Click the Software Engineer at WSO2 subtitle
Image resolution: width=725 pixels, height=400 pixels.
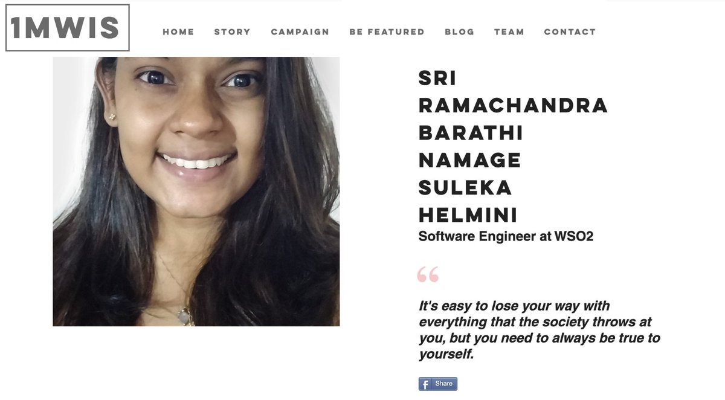pyautogui.click(x=506, y=236)
